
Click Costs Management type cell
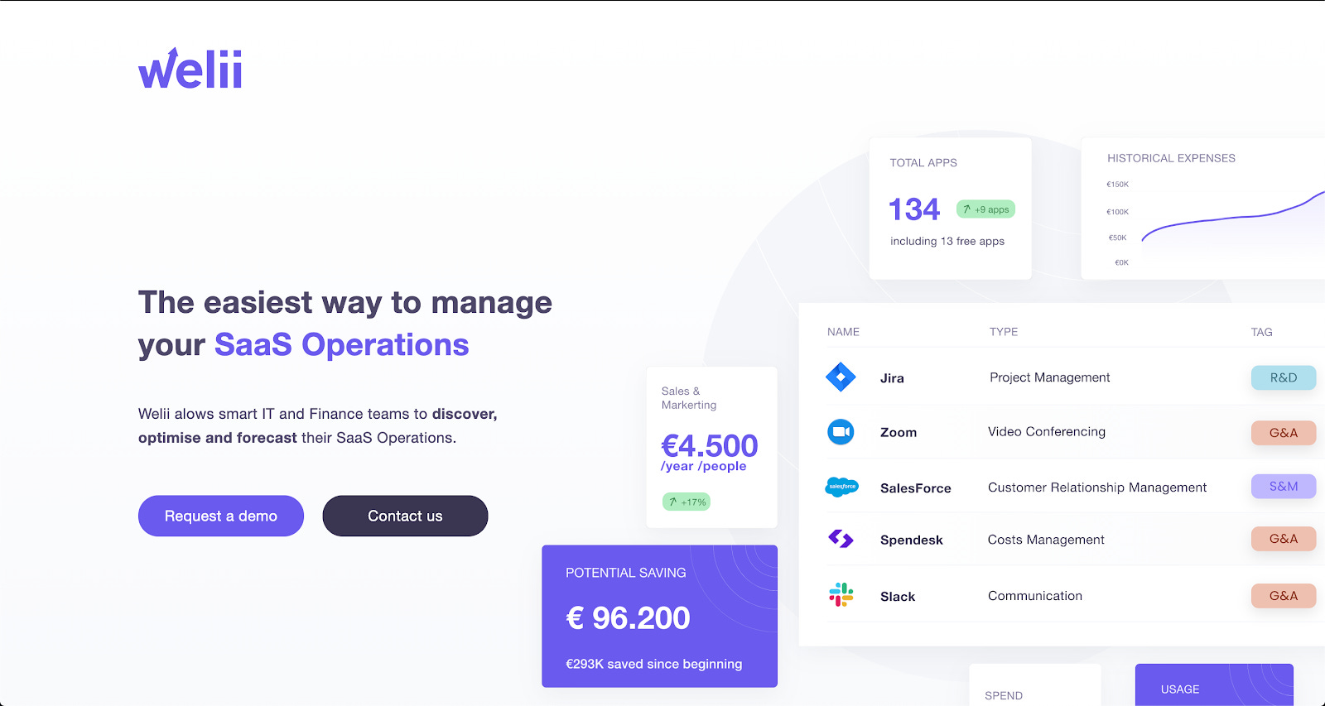pyautogui.click(x=1046, y=540)
